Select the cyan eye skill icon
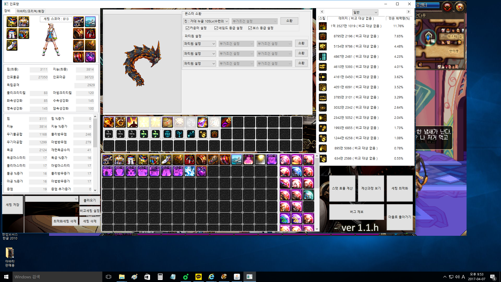The height and width of the screenshot is (282, 501). (167, 134)
